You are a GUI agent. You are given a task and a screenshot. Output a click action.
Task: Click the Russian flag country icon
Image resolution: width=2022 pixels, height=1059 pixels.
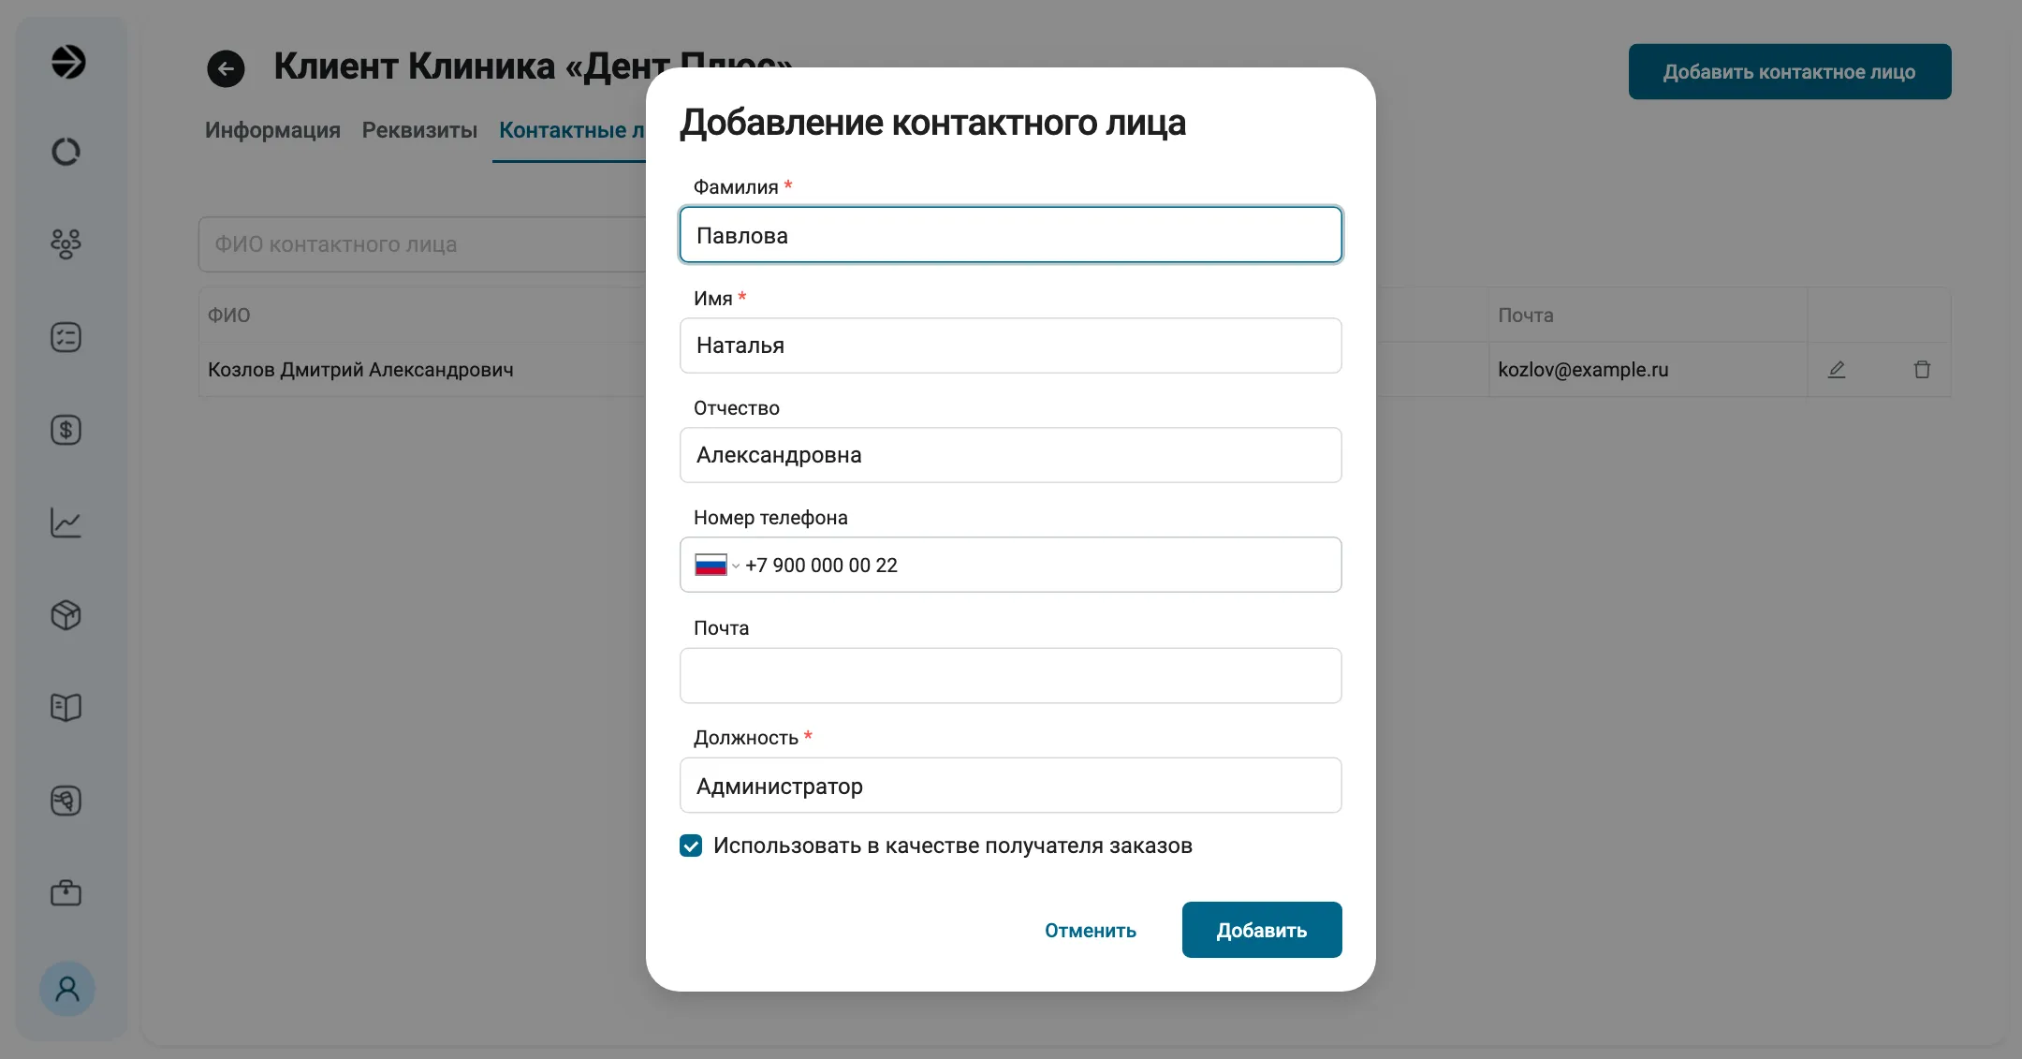point(711,566)
